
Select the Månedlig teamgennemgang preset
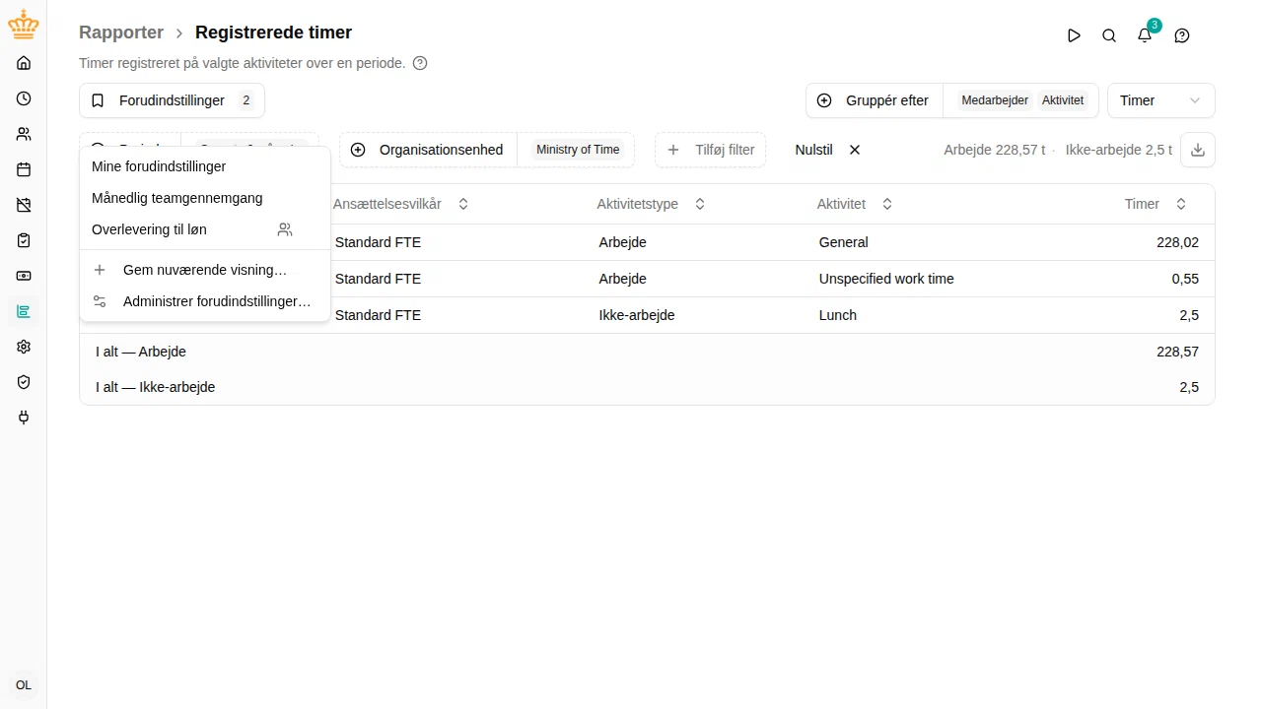[205, 198]
